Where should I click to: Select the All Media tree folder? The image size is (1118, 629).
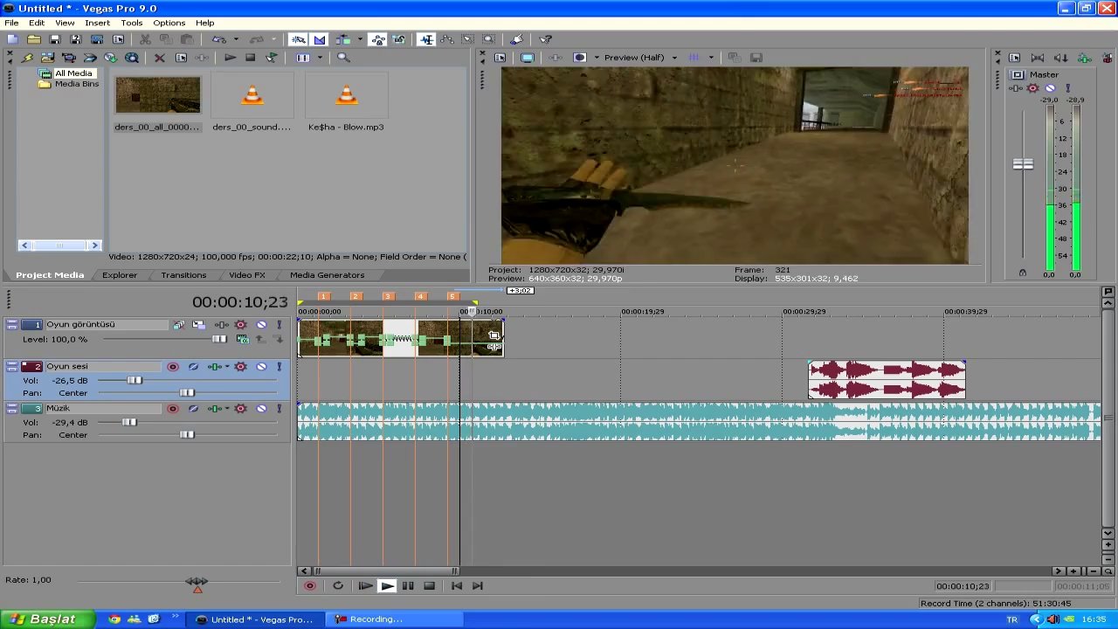click(73, 73)
